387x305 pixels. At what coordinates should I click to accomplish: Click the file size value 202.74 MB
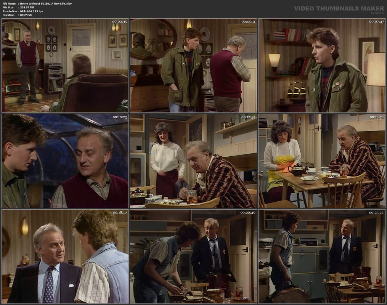[x=27, y=7]
